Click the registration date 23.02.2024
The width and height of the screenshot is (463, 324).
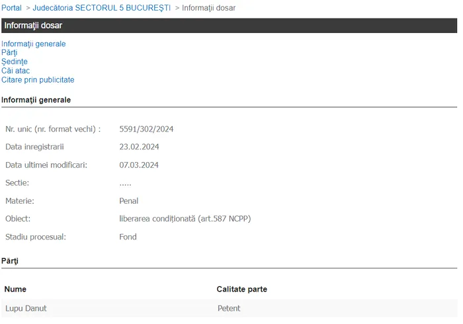(139, 147)
